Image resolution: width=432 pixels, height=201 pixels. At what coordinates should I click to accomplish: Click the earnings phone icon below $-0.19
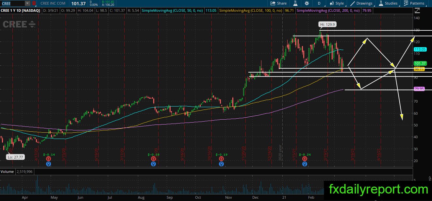click(x=221, y=159)
